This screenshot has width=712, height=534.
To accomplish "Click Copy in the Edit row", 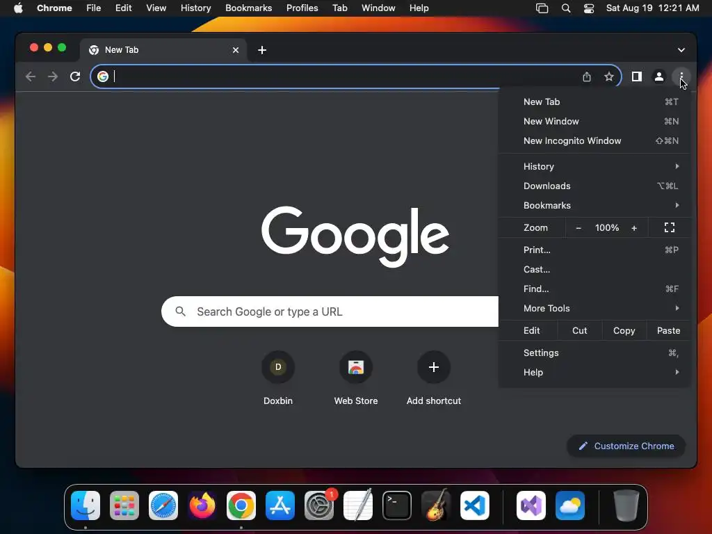I will 624,330.
